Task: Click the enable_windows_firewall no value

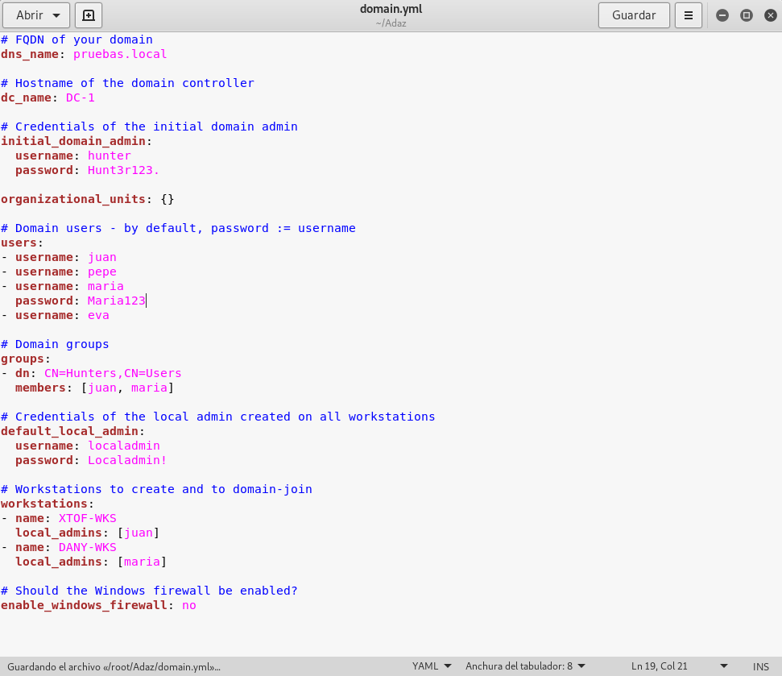Action: (188, 605)
